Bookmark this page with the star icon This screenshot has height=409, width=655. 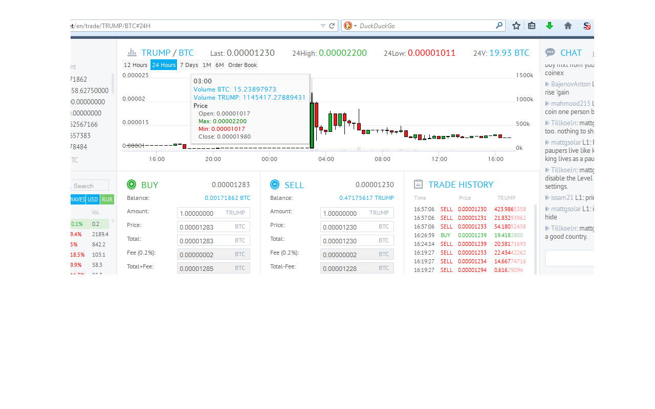tap(516, 26)
